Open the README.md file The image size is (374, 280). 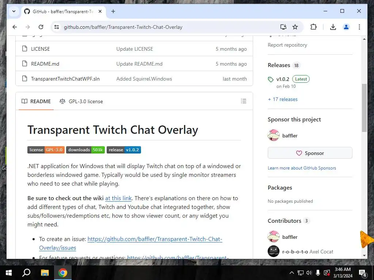45,64
